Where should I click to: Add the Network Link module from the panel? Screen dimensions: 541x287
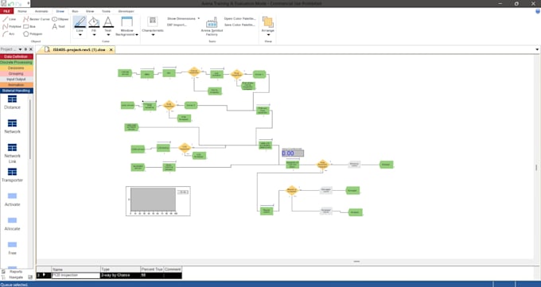coord(12,153)
